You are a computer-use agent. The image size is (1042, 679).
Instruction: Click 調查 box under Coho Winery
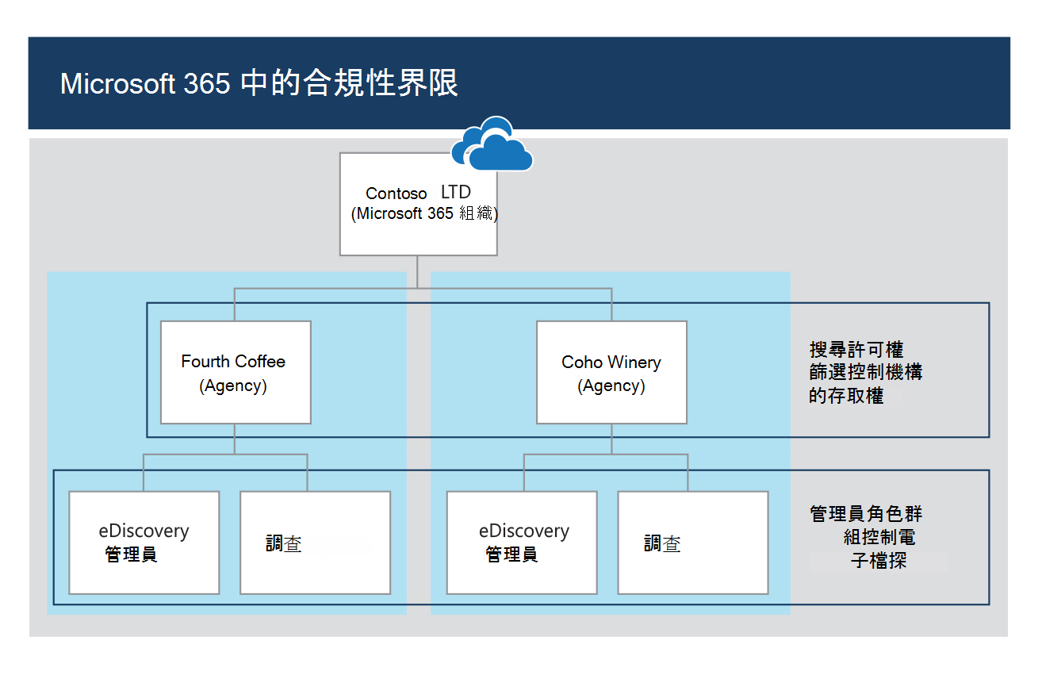coord(693,543)
